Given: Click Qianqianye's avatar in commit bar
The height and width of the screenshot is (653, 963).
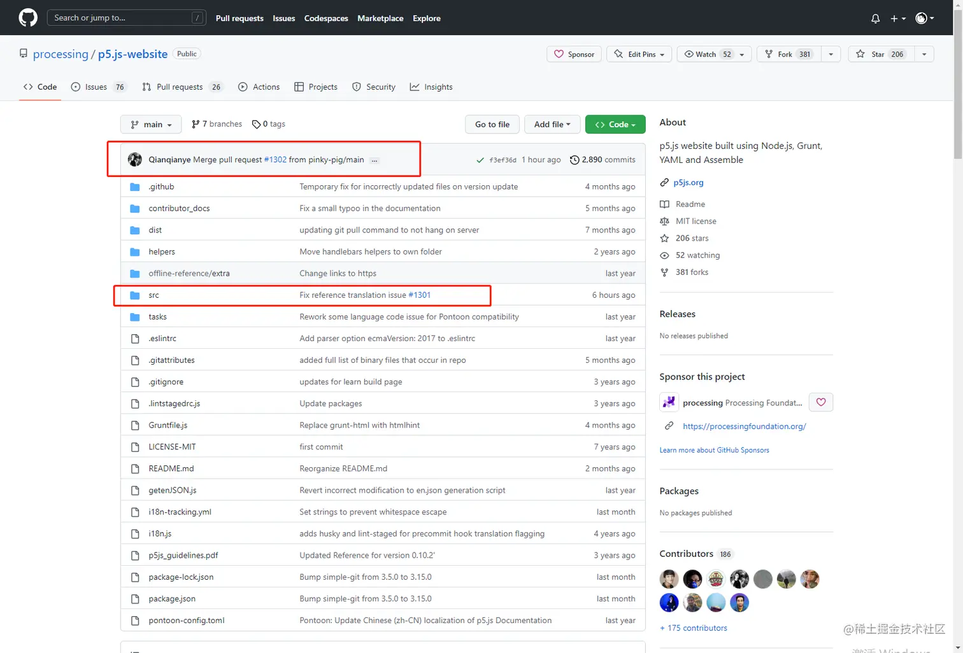Looking at the screenshot, I should 135,160.
